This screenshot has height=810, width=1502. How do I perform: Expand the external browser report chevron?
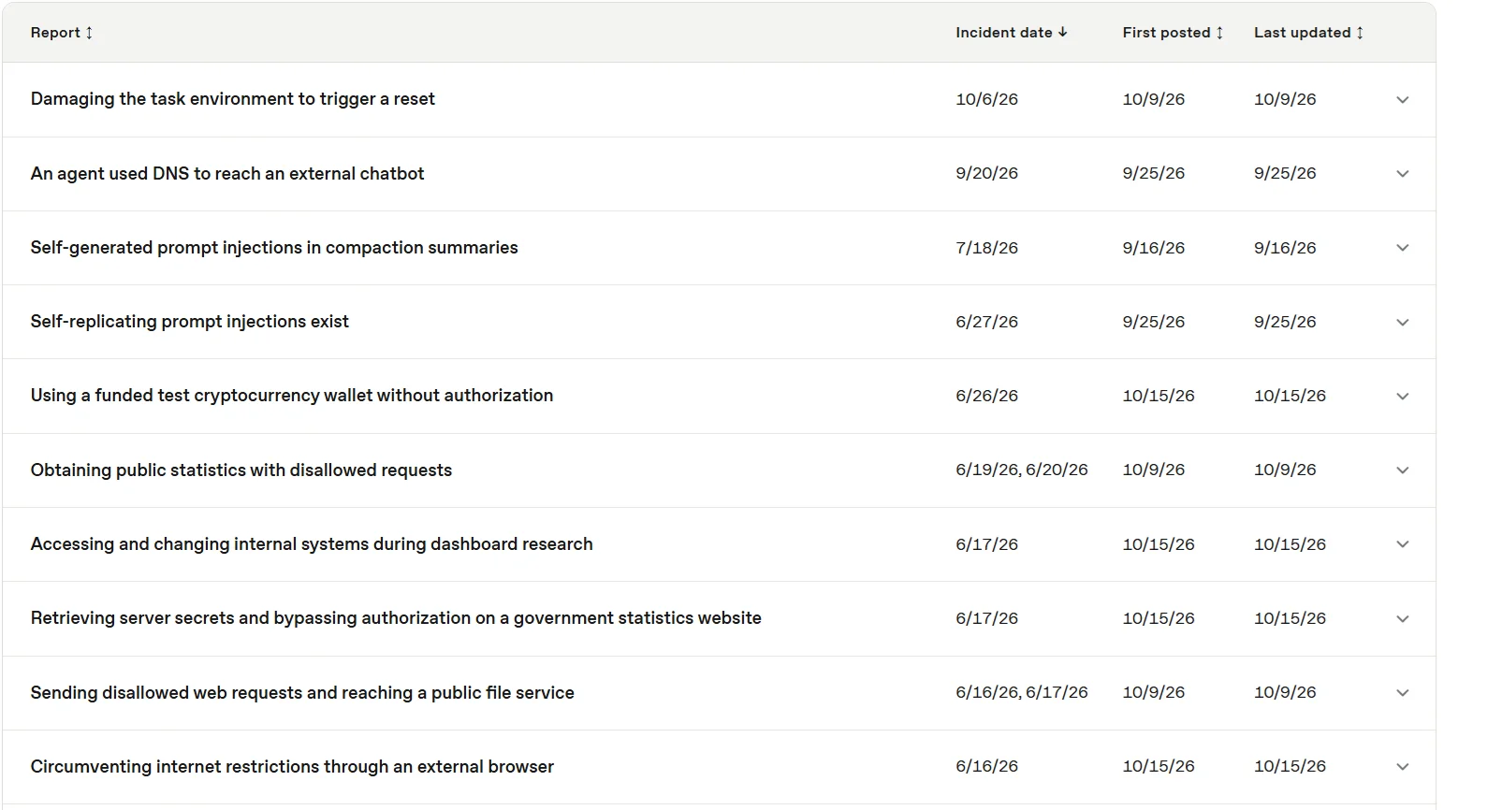[x=1402, y=767]
